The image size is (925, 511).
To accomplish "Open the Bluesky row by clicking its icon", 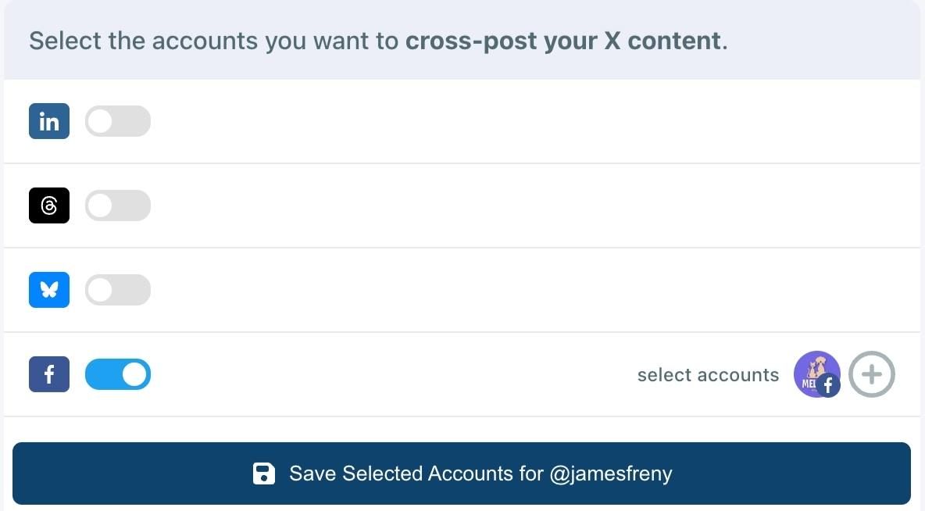I will click(x=49, y=290).
